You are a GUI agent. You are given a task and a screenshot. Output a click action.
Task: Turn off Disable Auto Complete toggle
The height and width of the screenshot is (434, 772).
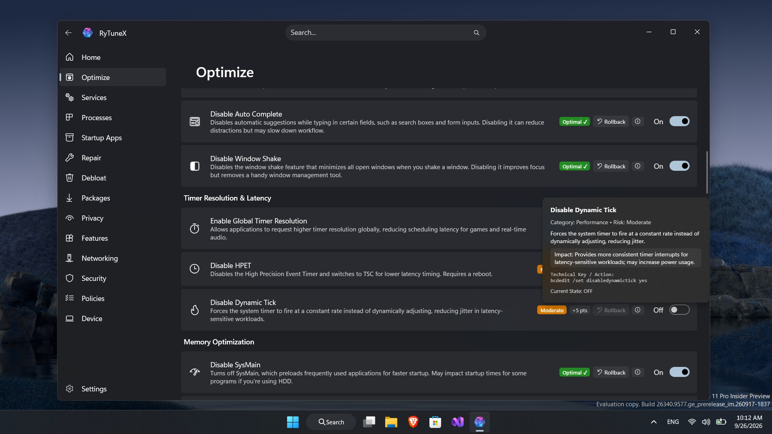pyautogui.click(x=679, y=121)
